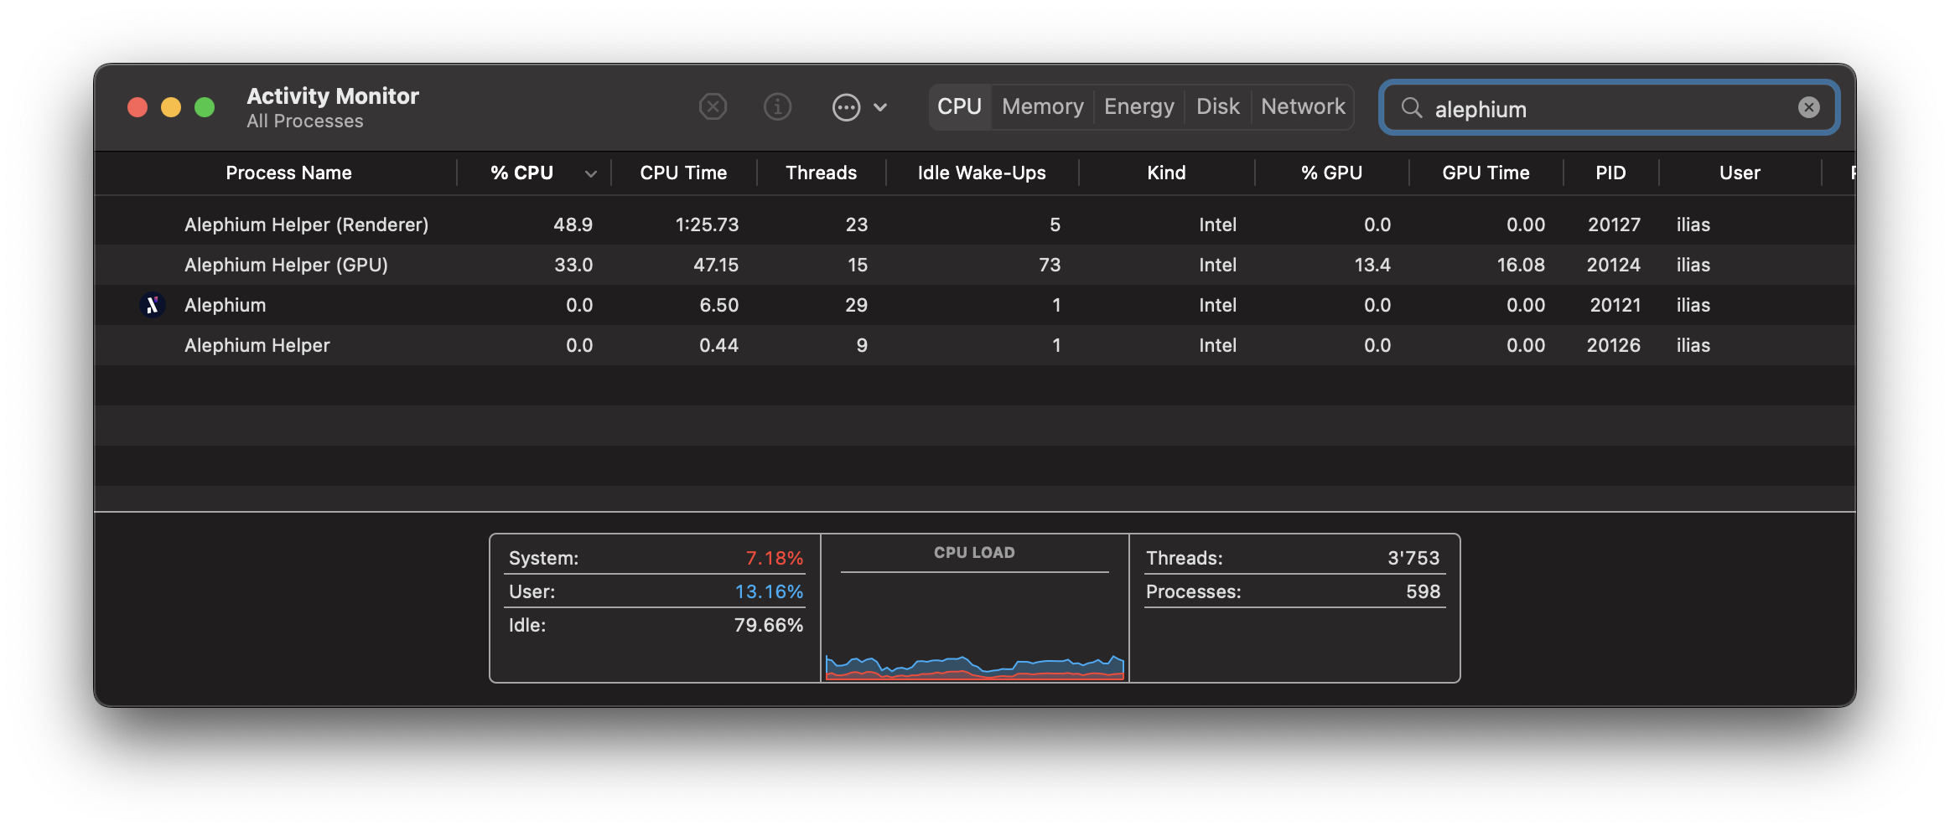
Task: Click the Threads 3'753 total
Action: pos(1413,558)
